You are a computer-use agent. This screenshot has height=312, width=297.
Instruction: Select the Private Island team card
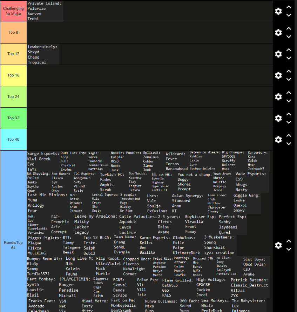(45, 11)
